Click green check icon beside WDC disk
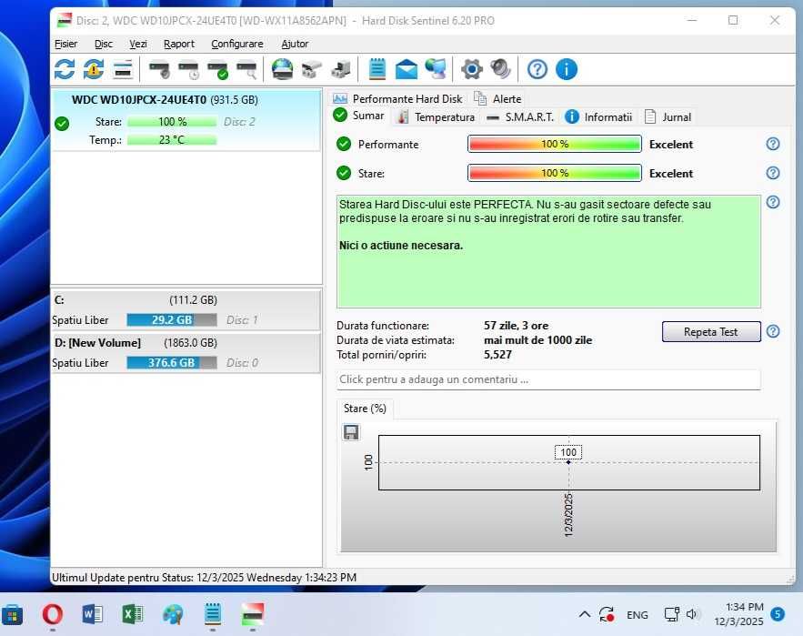The height and width of the screenshot is (636, 803). click(62, 124)
